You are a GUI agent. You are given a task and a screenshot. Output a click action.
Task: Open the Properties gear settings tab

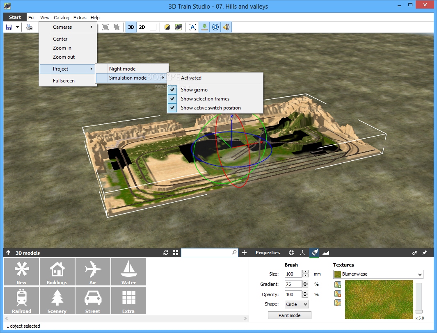tap(291, 253)
